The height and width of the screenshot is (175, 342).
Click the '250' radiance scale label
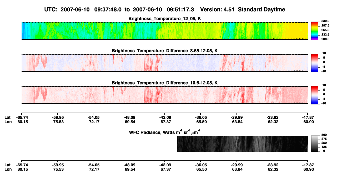pos(324,143)
